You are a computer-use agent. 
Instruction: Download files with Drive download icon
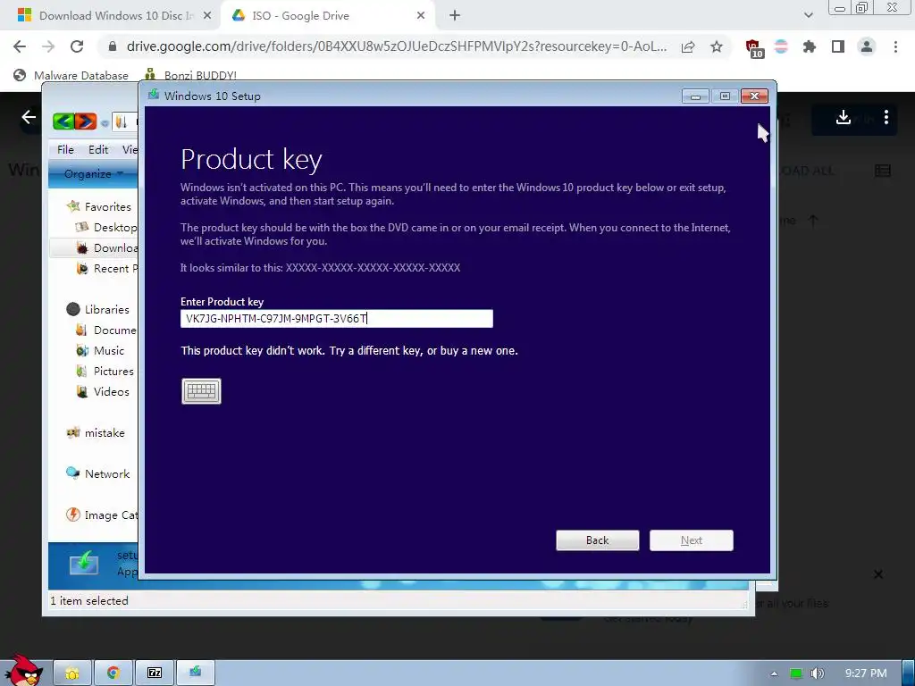[x=844, y=117]
